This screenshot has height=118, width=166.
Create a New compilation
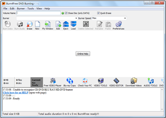pyautogui.click(x=37, y=24)
